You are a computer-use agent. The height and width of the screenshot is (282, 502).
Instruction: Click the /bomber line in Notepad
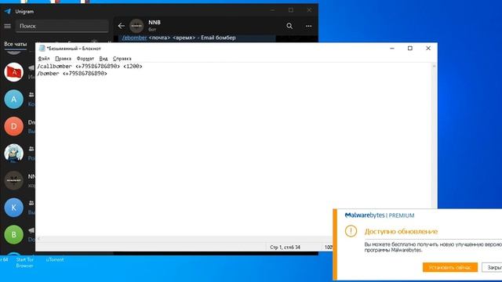coord(72,74)
